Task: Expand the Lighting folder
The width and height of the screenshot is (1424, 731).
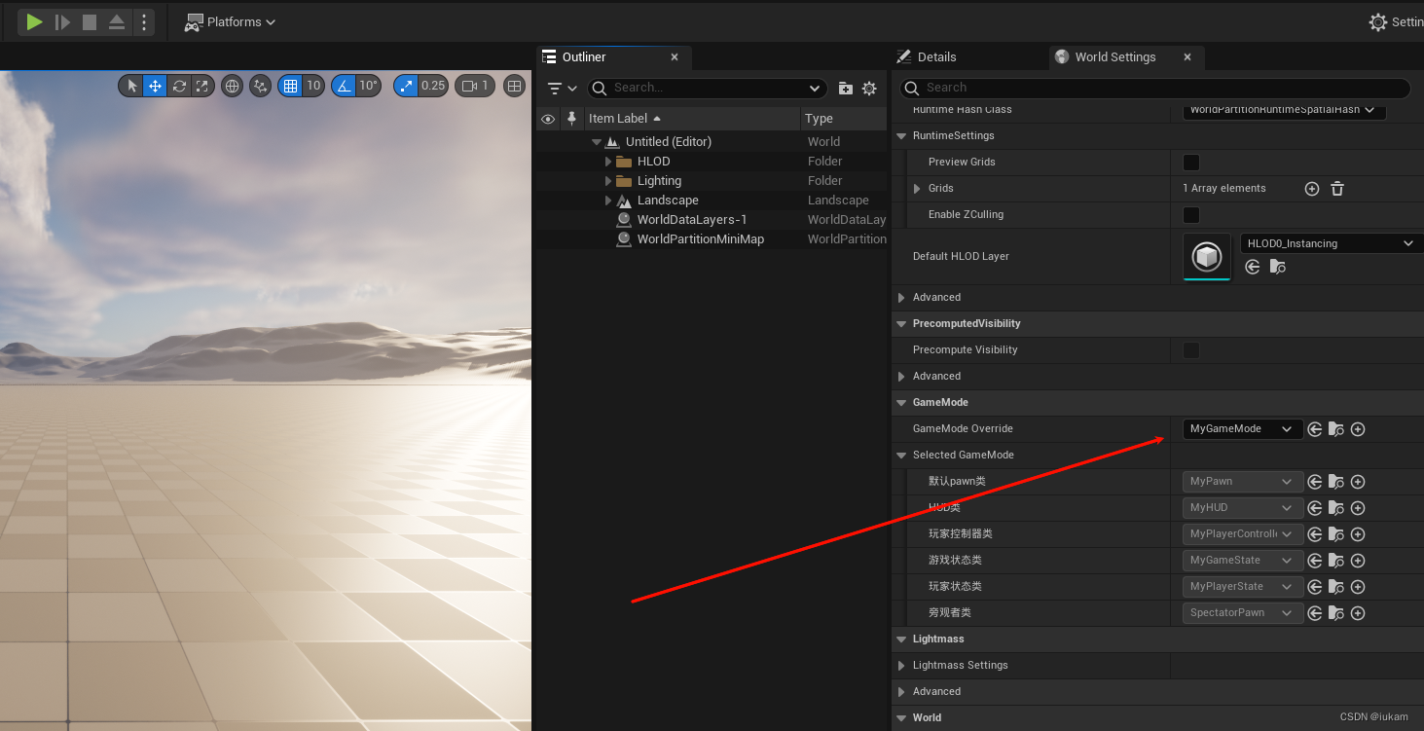Action: click(x=608, y=181)
